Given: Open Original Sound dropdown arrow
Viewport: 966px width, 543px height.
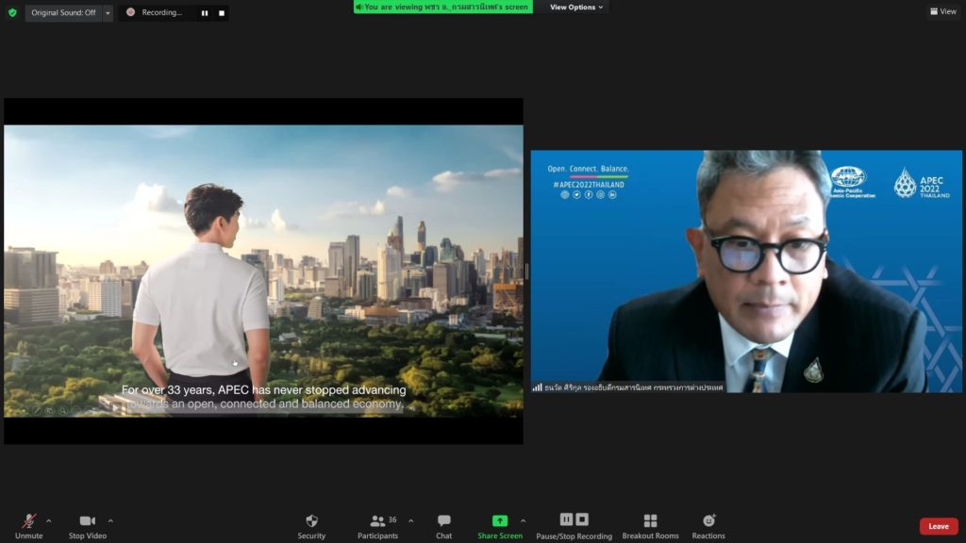Looking at the screenshot, I should pyautogui.click(x=108, y=13).
